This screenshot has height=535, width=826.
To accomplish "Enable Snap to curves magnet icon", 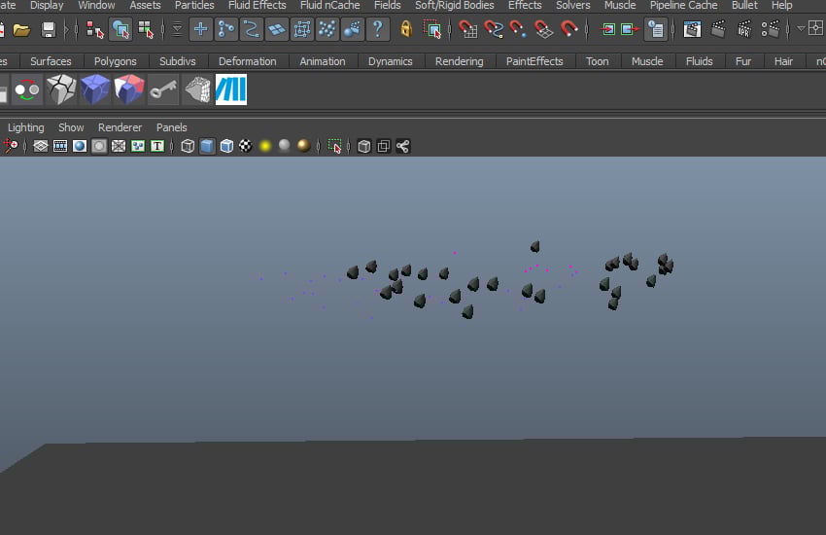I will [x=494, y=29].
